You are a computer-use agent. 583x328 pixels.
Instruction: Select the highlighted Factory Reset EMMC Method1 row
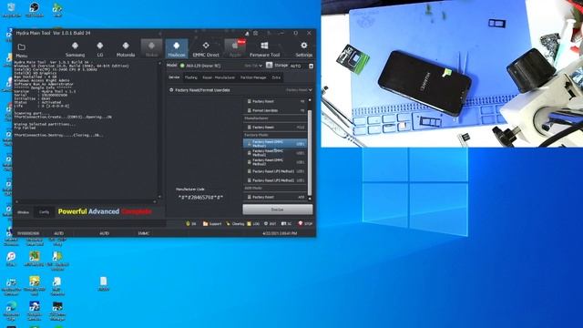[x=275, y=144]
